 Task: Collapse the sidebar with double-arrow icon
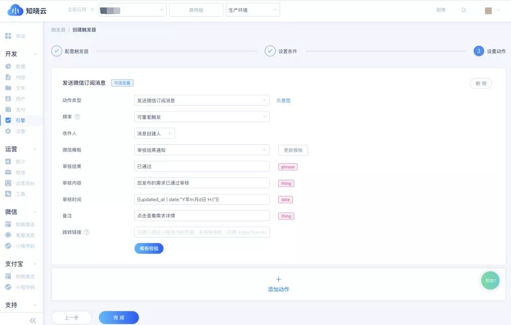[33, 320]
